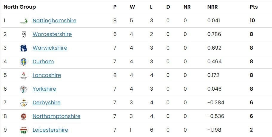Visit the Yorkshire team link
Viewport: 272px width, 137px height.
point(44,89)
